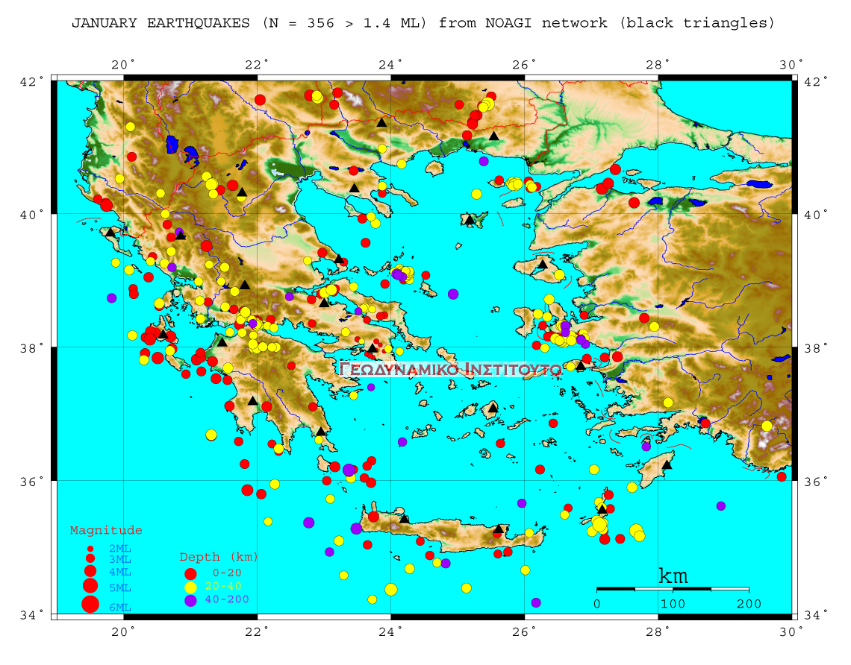Screen dimensions: 851x665
Task: Click the "20-40" depth label
Action: tap(223, 586)
